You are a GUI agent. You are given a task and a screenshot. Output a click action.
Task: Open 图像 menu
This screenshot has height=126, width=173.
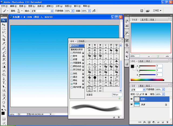[x=22, y=6]
